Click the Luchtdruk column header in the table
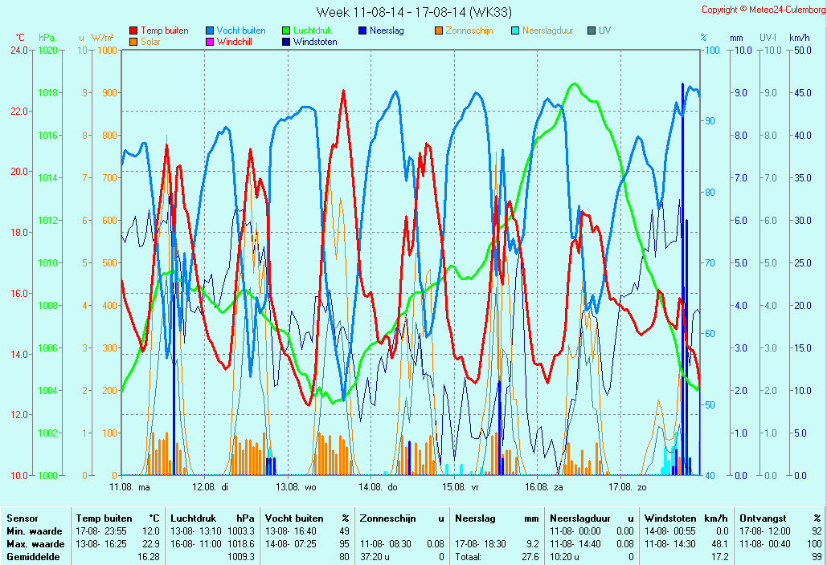Viewport: 827px width, 565px height. [193, 518]
